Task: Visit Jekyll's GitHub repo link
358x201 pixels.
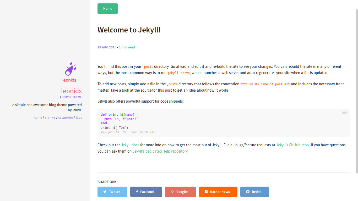Action: [292, 145]
